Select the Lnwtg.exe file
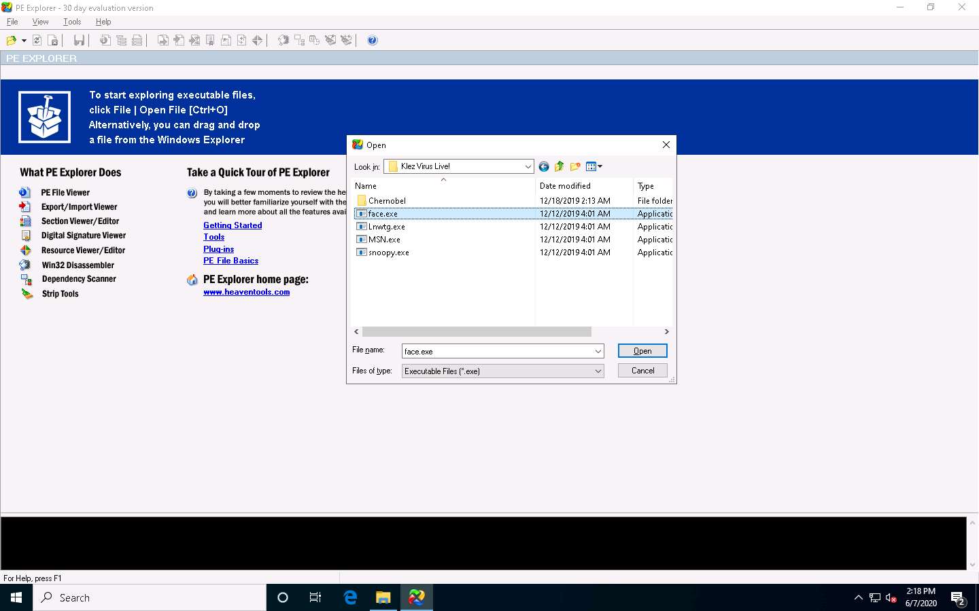 pyautogui.click(x=386, y=227)
